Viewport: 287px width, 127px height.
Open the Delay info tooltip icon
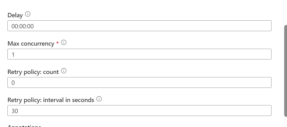(28, 14)
